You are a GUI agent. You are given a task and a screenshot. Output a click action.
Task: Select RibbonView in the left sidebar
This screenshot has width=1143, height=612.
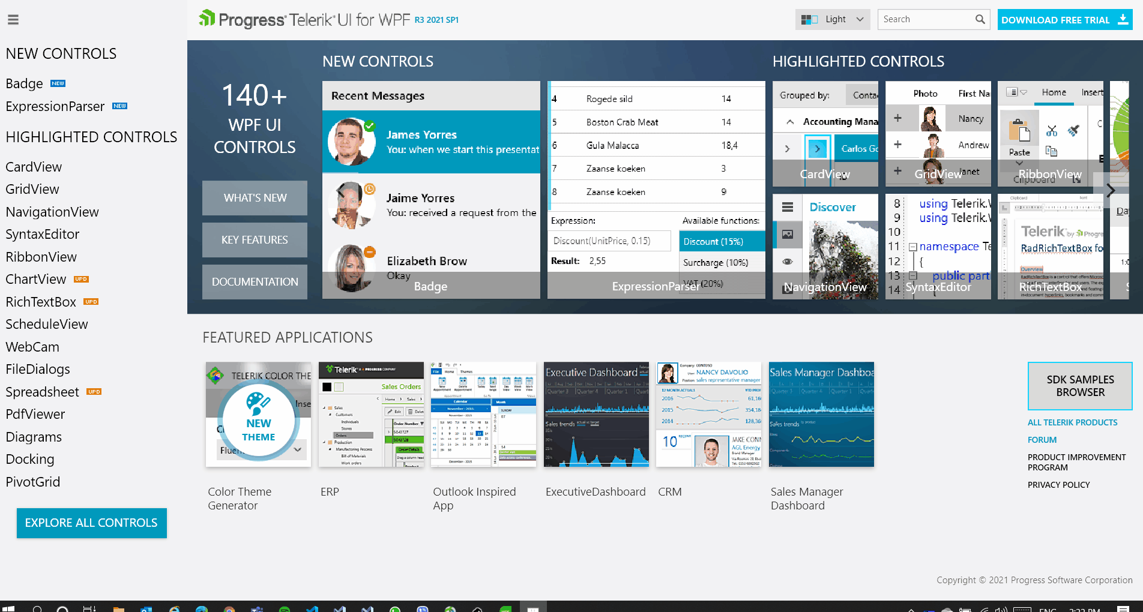click(x=41, y=257)
